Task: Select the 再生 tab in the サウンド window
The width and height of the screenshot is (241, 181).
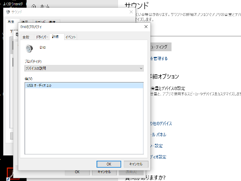Action: tap(11, 22)
